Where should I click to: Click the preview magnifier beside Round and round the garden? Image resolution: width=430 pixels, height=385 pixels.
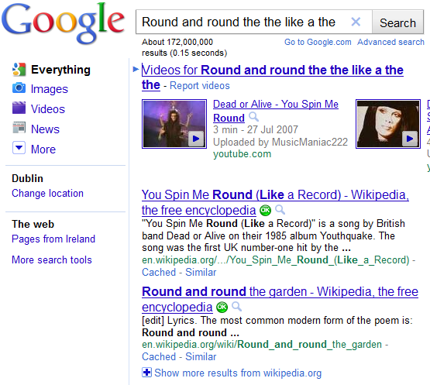[236, 306]
